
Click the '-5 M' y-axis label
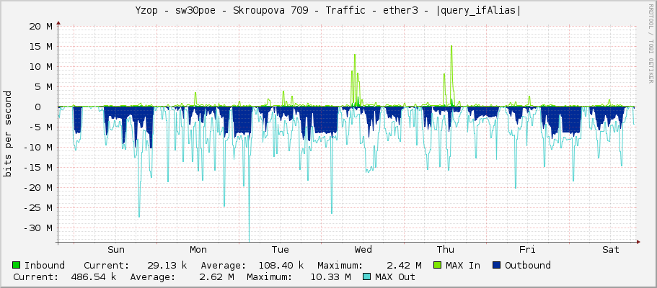40,127
